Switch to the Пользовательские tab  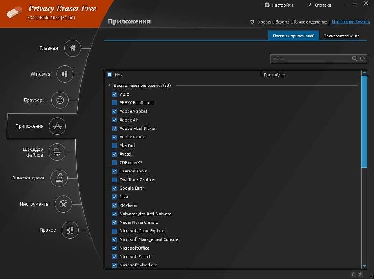pos(341,36)
